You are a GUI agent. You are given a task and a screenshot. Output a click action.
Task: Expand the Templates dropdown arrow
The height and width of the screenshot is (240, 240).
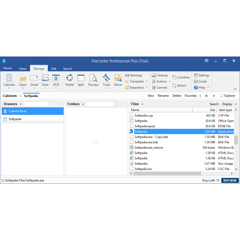[x=147, y=81]
